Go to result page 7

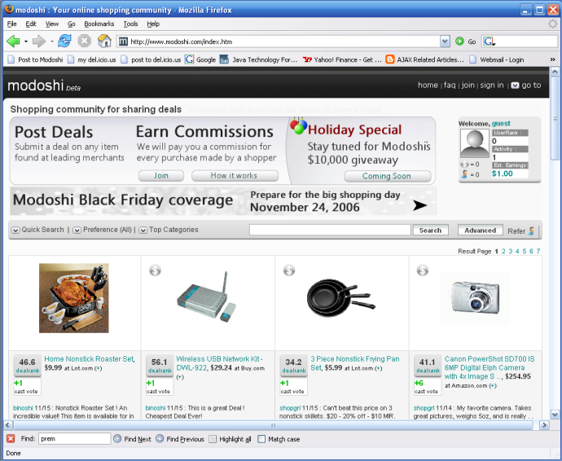(x=538, y=252)
